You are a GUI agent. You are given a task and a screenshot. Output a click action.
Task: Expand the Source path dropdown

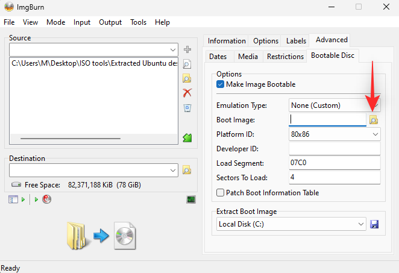tap(173, 49)
